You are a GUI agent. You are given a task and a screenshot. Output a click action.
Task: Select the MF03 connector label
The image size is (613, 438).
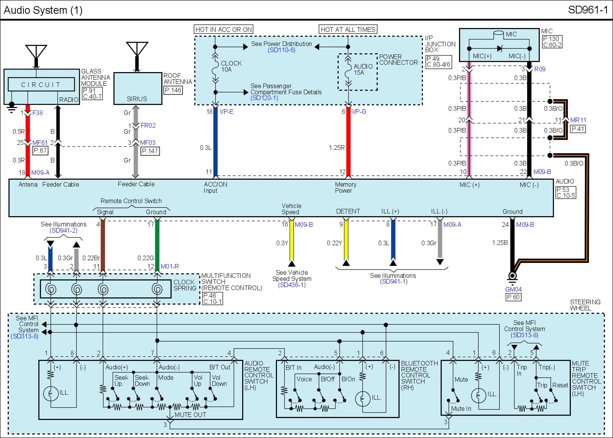tap(148, 143)
